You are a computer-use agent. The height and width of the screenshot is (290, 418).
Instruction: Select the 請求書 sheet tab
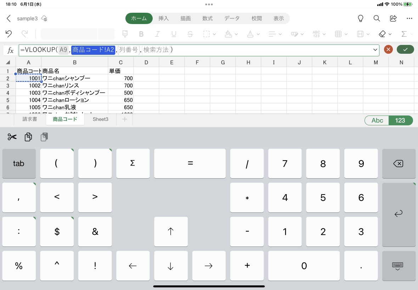coord(30,119)
